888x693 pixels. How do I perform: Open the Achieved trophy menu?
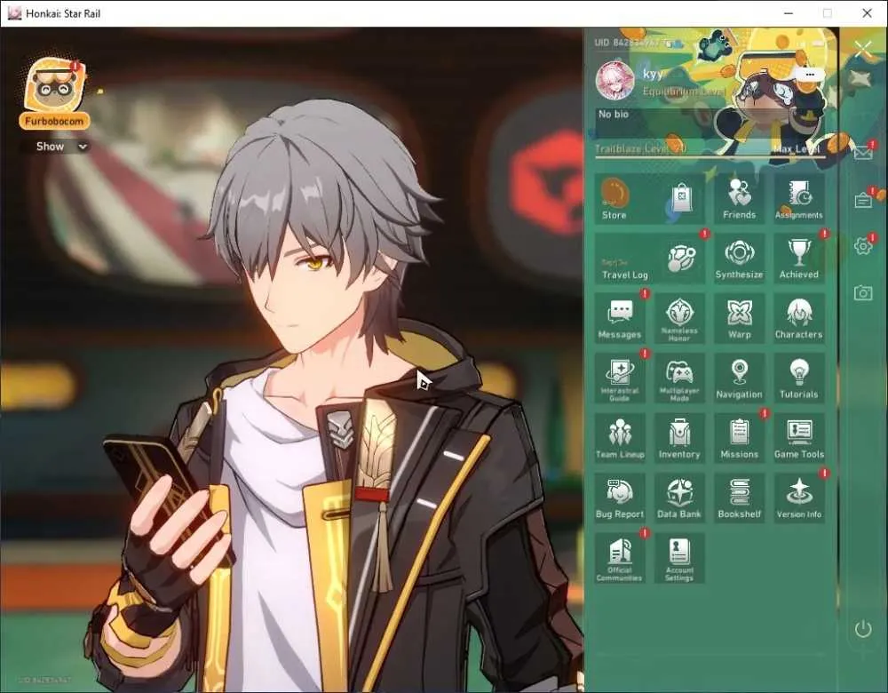pyautogui.click(x=798, y=259)
